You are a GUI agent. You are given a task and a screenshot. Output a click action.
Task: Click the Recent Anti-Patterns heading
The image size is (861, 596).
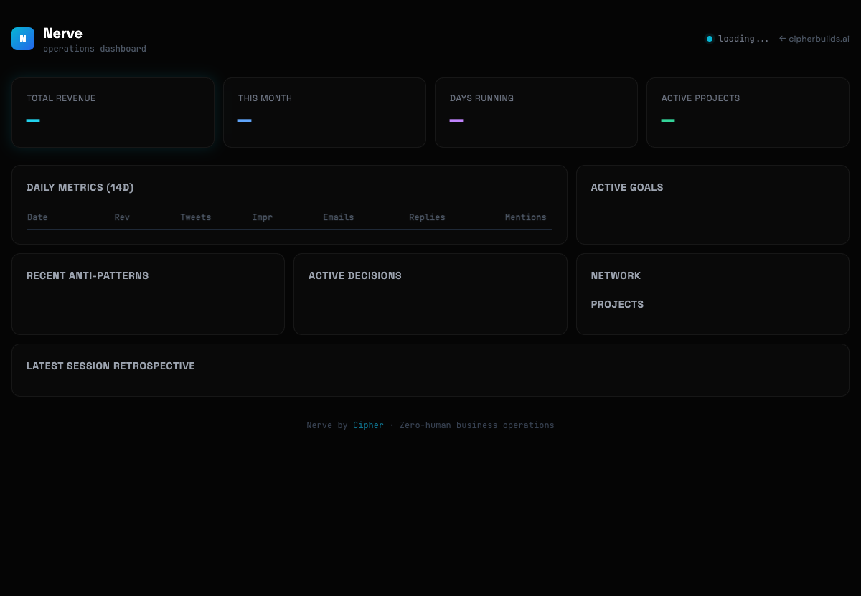tap(88, 275)
